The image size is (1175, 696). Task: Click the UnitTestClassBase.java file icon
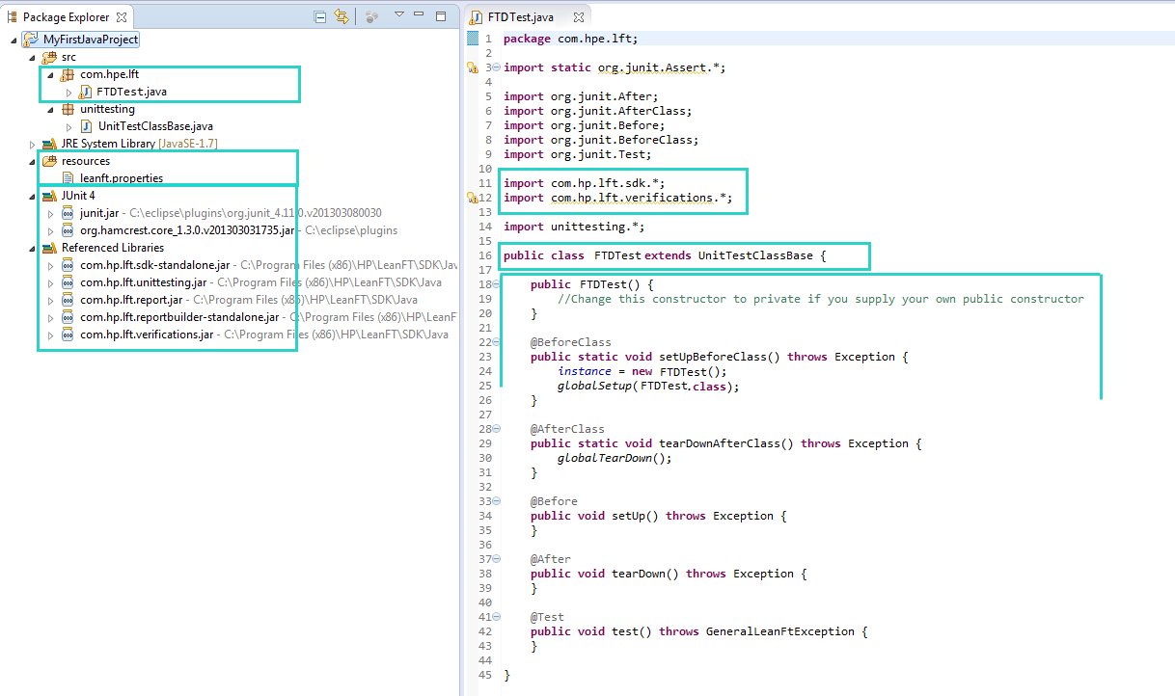point(86,126)
